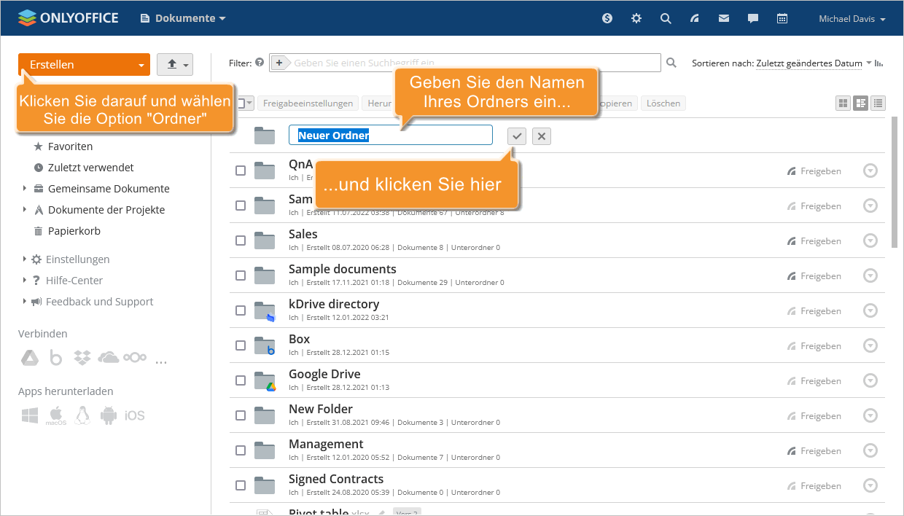Click the search magnifier in top header
Viewport: 904px width, 516px height.
pos(666,18)
